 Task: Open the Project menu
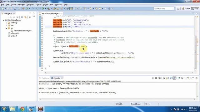[x=45, y=5]
